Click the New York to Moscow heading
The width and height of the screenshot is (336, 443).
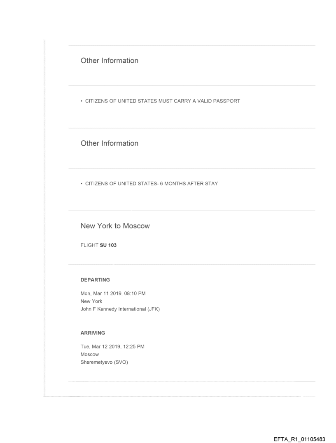115,226
